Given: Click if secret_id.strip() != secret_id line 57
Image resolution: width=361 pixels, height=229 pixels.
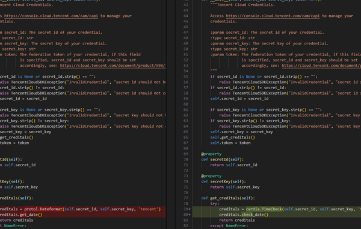Looking at the screenshot, I should pos(248,87).
